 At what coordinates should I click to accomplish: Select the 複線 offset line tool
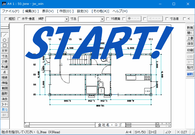pyautogui.click(x=5, y=77)
